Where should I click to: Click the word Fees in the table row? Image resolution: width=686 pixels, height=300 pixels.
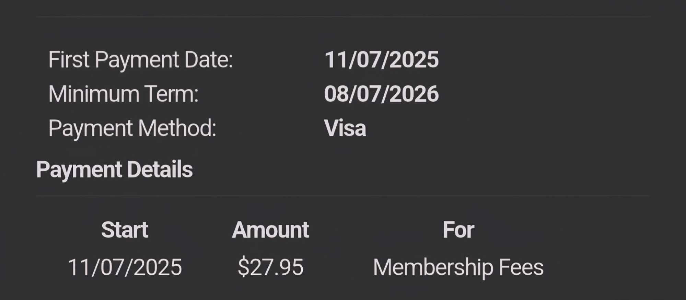(521, 267)
